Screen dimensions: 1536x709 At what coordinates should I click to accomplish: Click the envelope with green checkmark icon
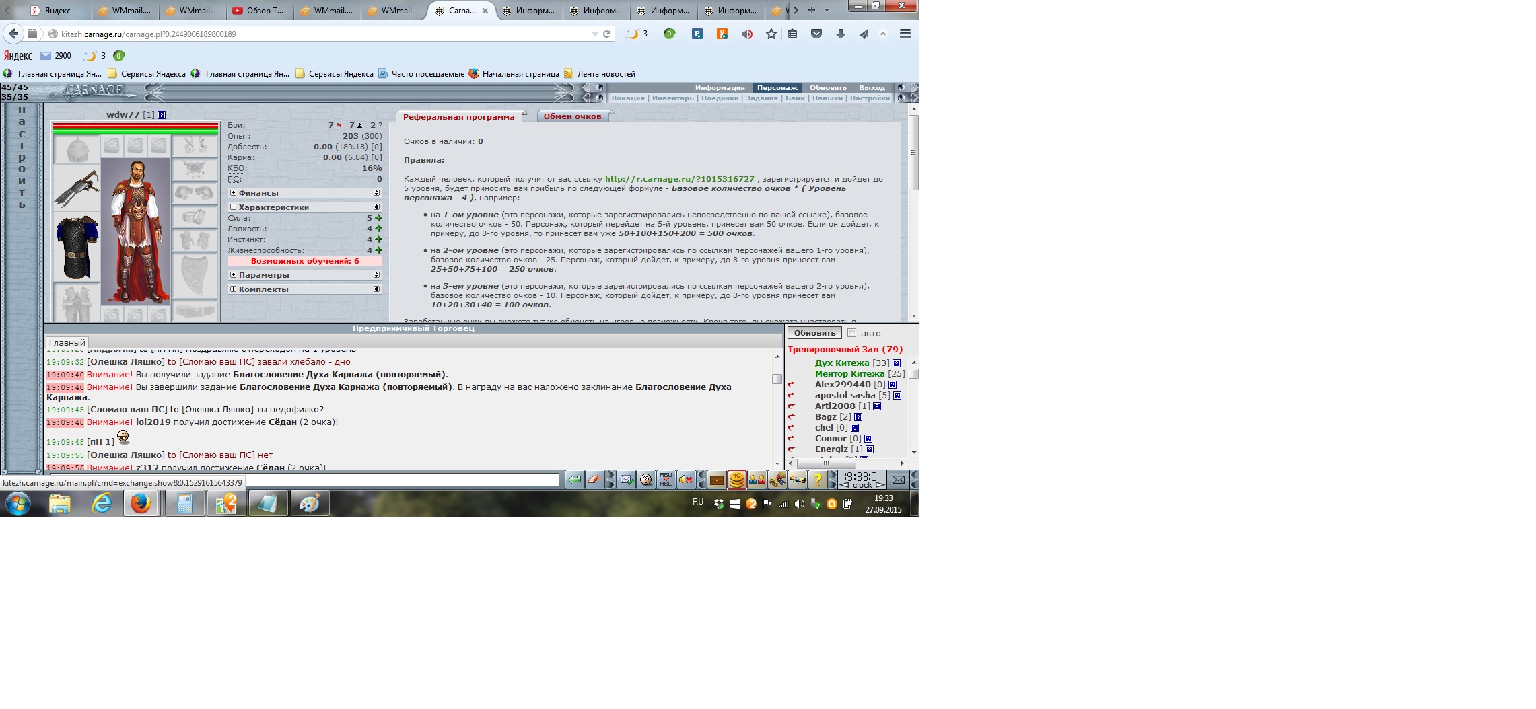pyautogui.click(x=626, y=480)
